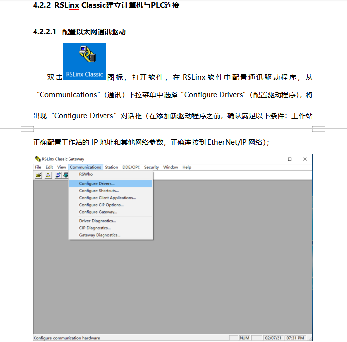The image size is (347, 342).
Task: Choose Configure Shortcuts... menu entry
Action: click(110, 191)
